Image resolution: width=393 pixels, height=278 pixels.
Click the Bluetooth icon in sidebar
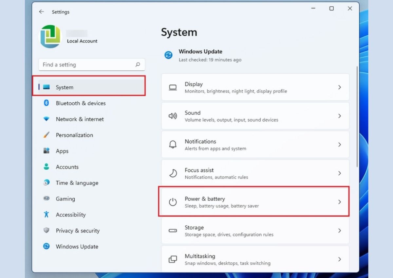pyautogui.click(x=47, y=103)
